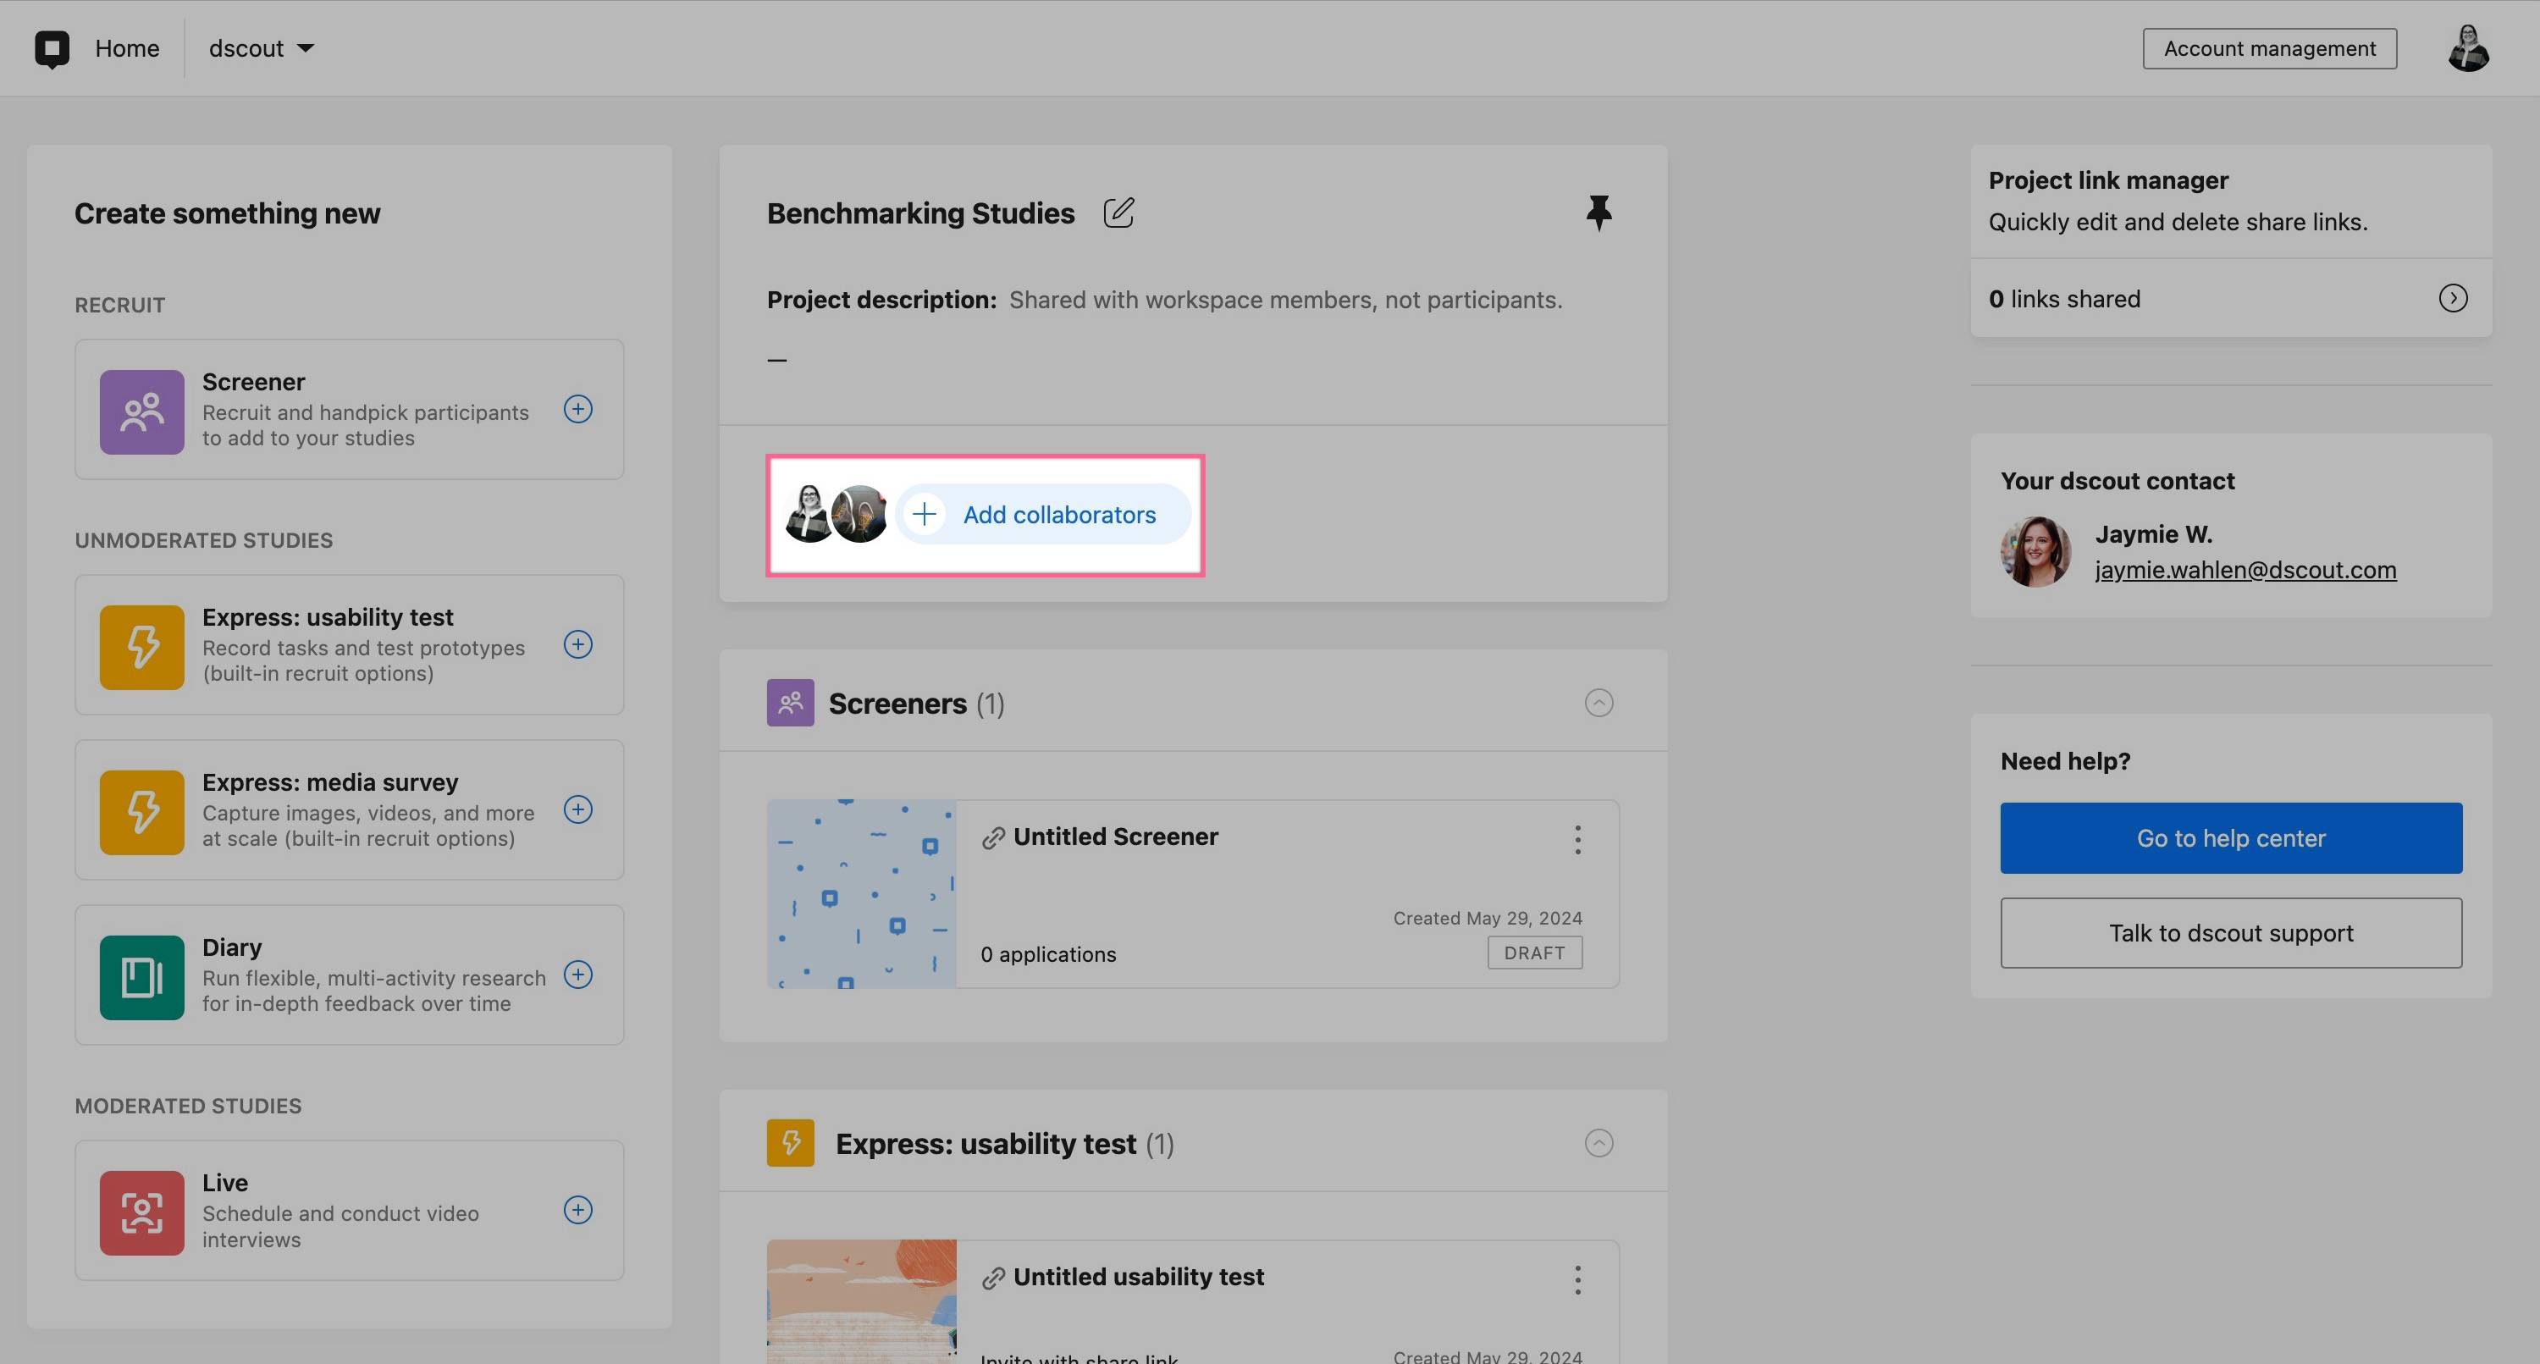Open Untitled Screener
2540x1364 pixels.
click(x=1115, y=837)
